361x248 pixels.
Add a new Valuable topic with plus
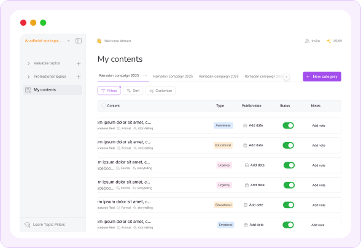[x=79, y=64]
